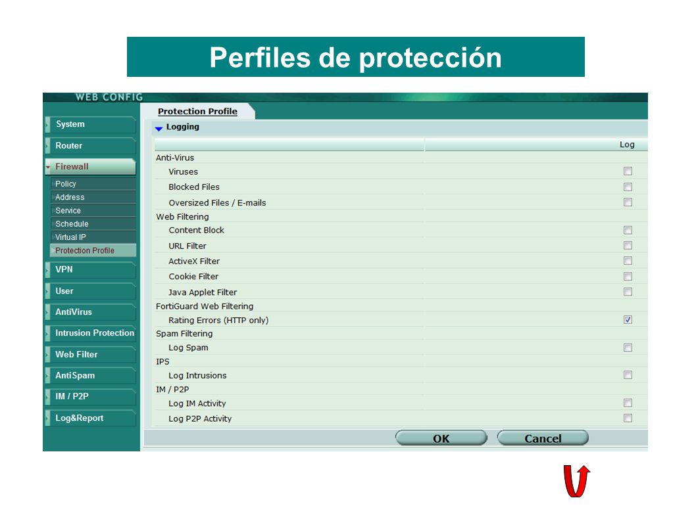The image size is (696, 521).
Task: Click the Cancel button
Action: [x=543, y=438]
